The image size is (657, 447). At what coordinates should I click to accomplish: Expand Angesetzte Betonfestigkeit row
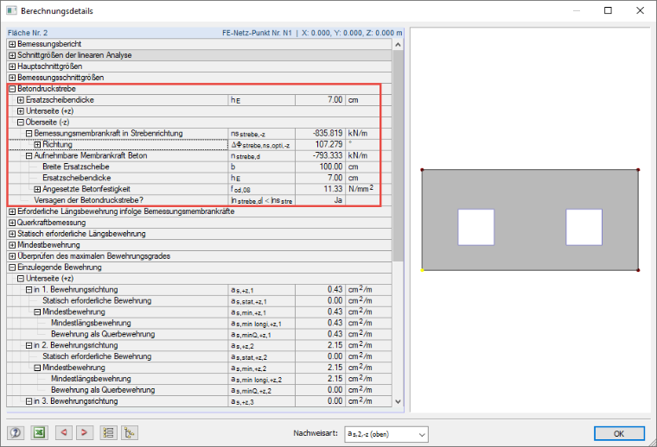[37, 189]
